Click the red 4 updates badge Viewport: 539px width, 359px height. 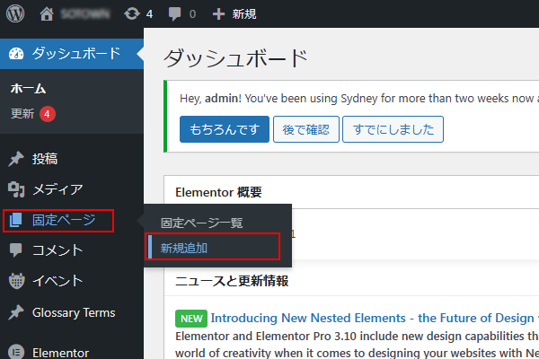(48, 114)
